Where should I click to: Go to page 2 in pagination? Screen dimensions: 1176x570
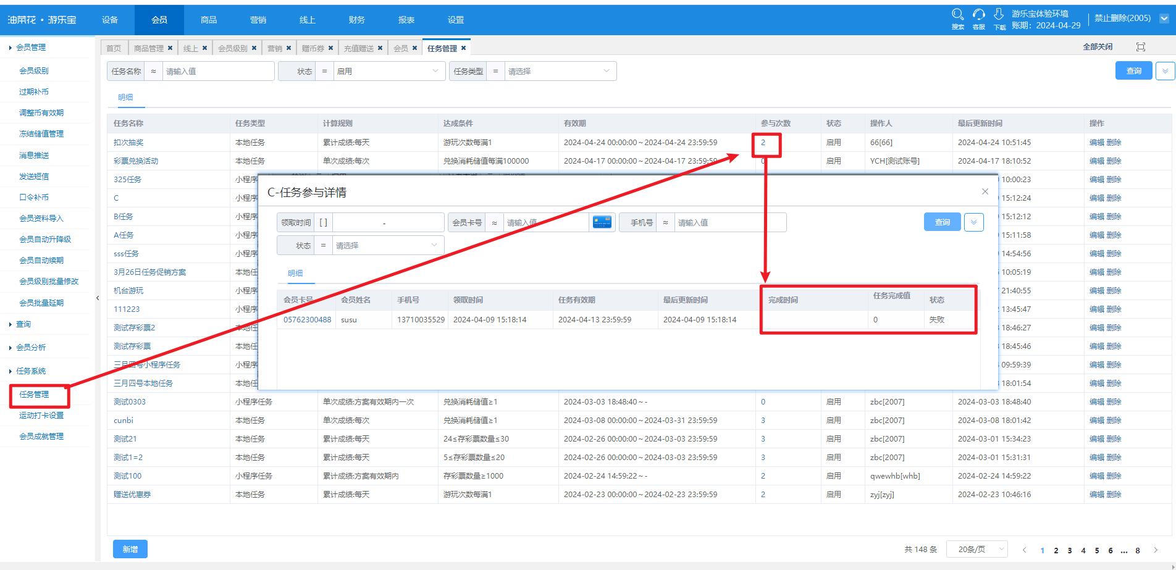click(x=1056, y=550)
